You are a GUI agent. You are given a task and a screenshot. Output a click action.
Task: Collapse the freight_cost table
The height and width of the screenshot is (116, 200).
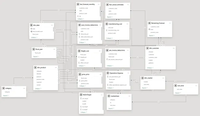point(82,66)
